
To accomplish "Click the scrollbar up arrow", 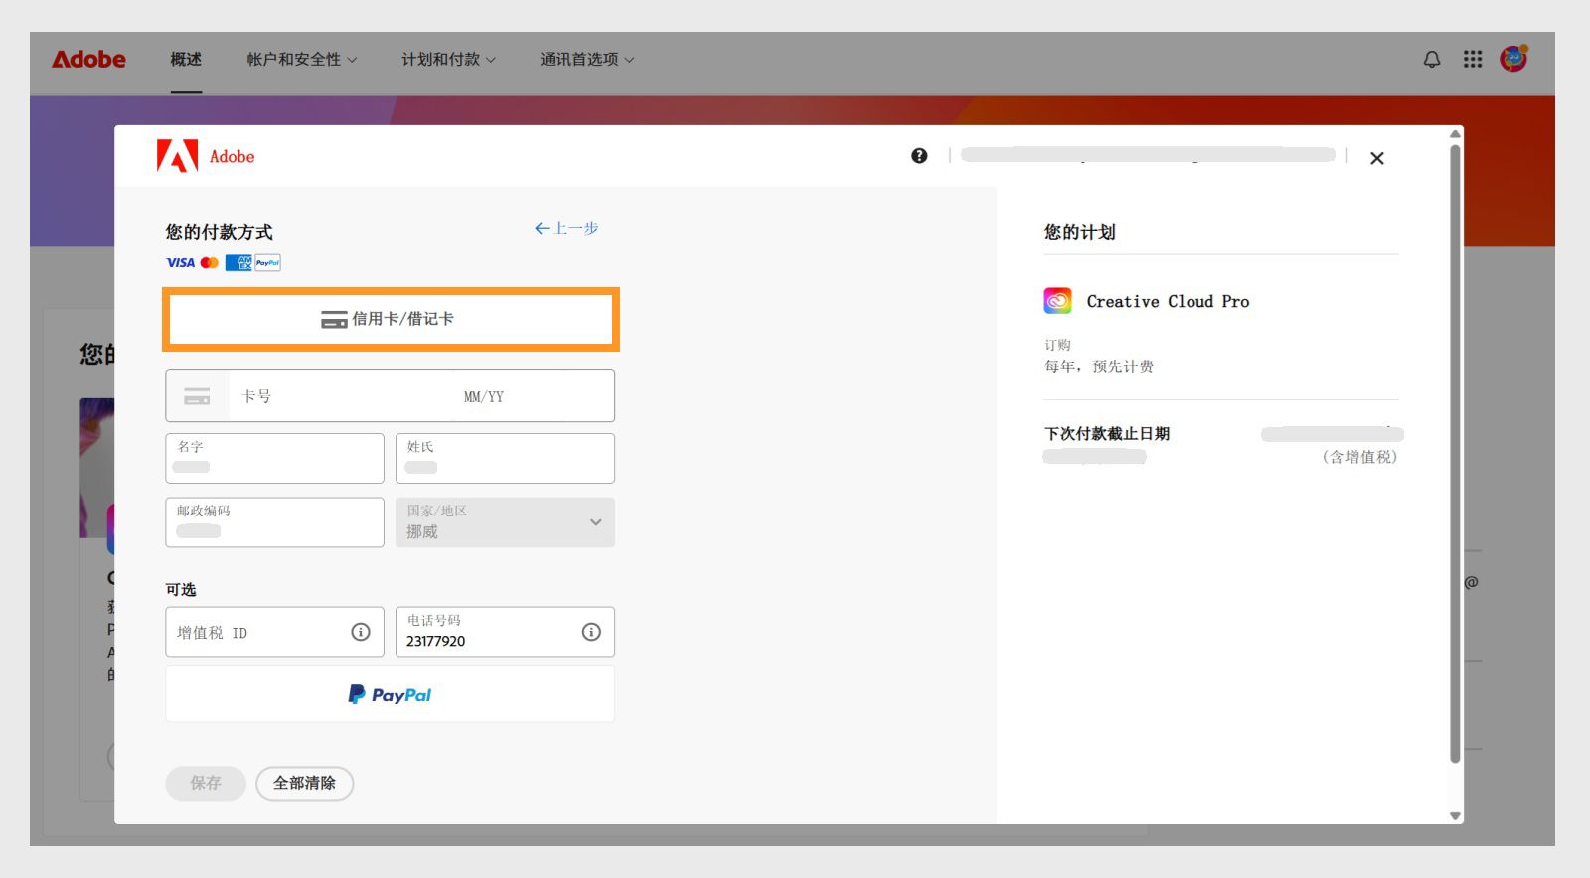I will point(1455,133).
